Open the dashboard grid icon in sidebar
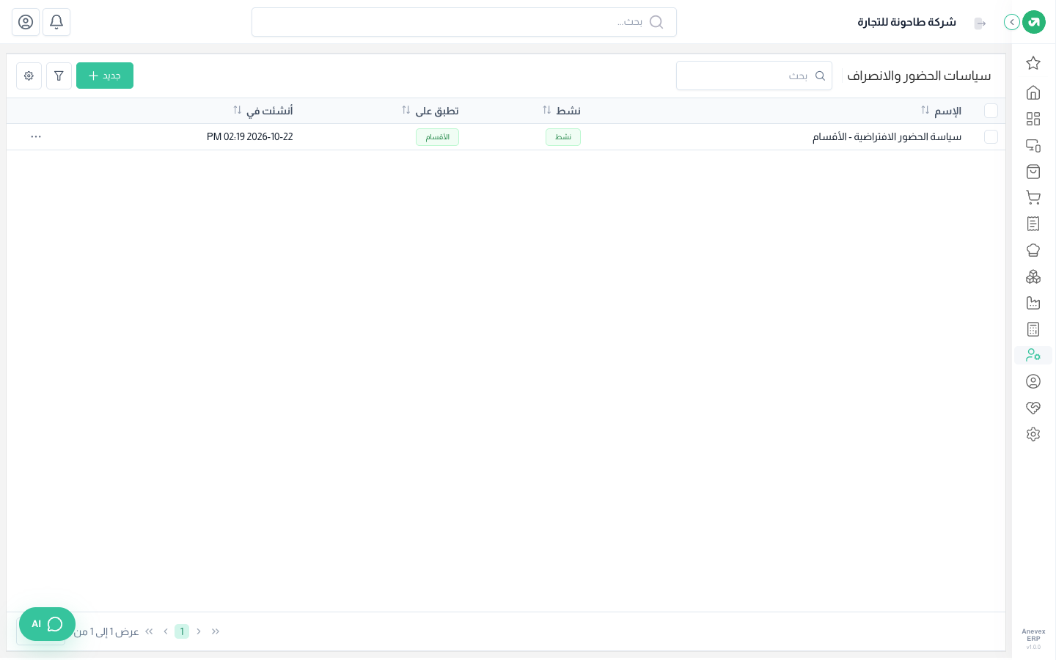The width and height of the screenshot is (1056, 660). click(1033, 119)
